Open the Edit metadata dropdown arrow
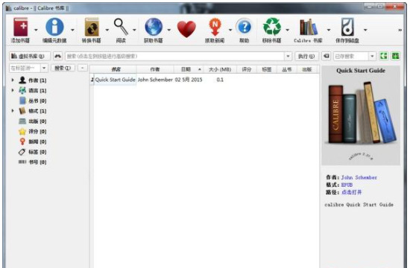This screenshot has height=268, width=410. tap(72, 30)
